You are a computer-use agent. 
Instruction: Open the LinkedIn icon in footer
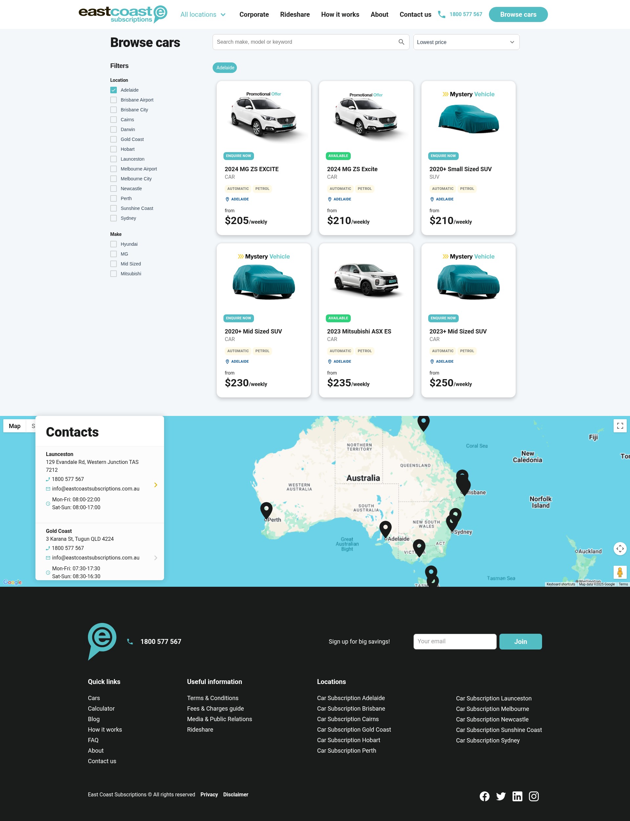coord(517,796)
